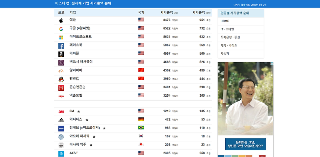Screen dimensions: 320x157
Task: Click the China flag in the 알리바바 row
Action: coord(141,70)
